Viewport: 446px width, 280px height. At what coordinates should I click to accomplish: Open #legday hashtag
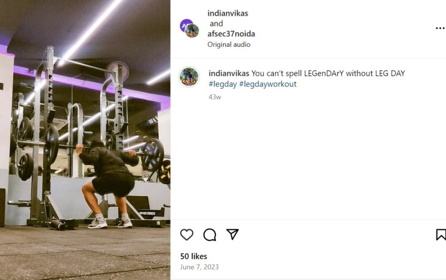[222, 84]
